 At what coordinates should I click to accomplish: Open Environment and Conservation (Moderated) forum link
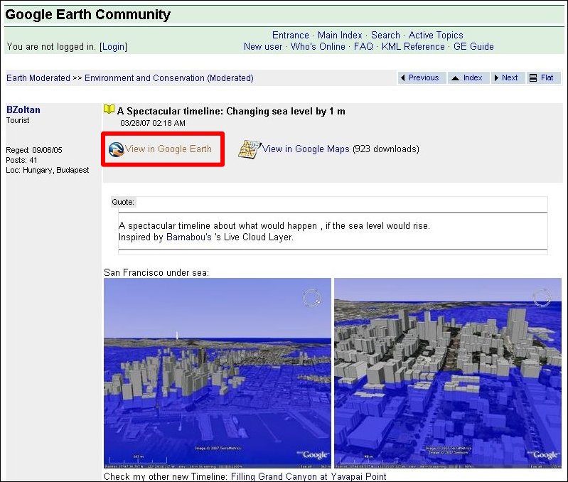(168, 78)
